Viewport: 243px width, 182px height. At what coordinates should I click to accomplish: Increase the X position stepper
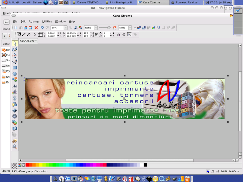pyautogui.click(x=61, y=33)
